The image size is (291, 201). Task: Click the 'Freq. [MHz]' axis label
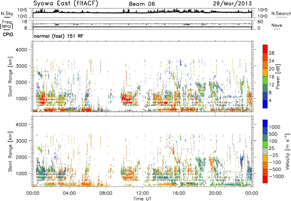[7, 25]
